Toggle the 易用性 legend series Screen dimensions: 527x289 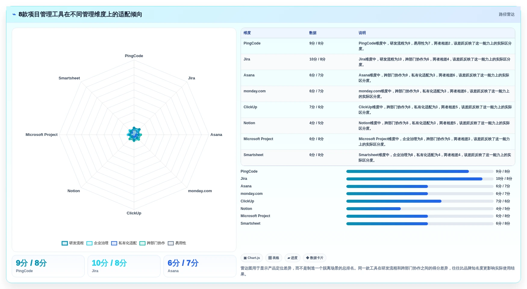(x=177, y=243)
